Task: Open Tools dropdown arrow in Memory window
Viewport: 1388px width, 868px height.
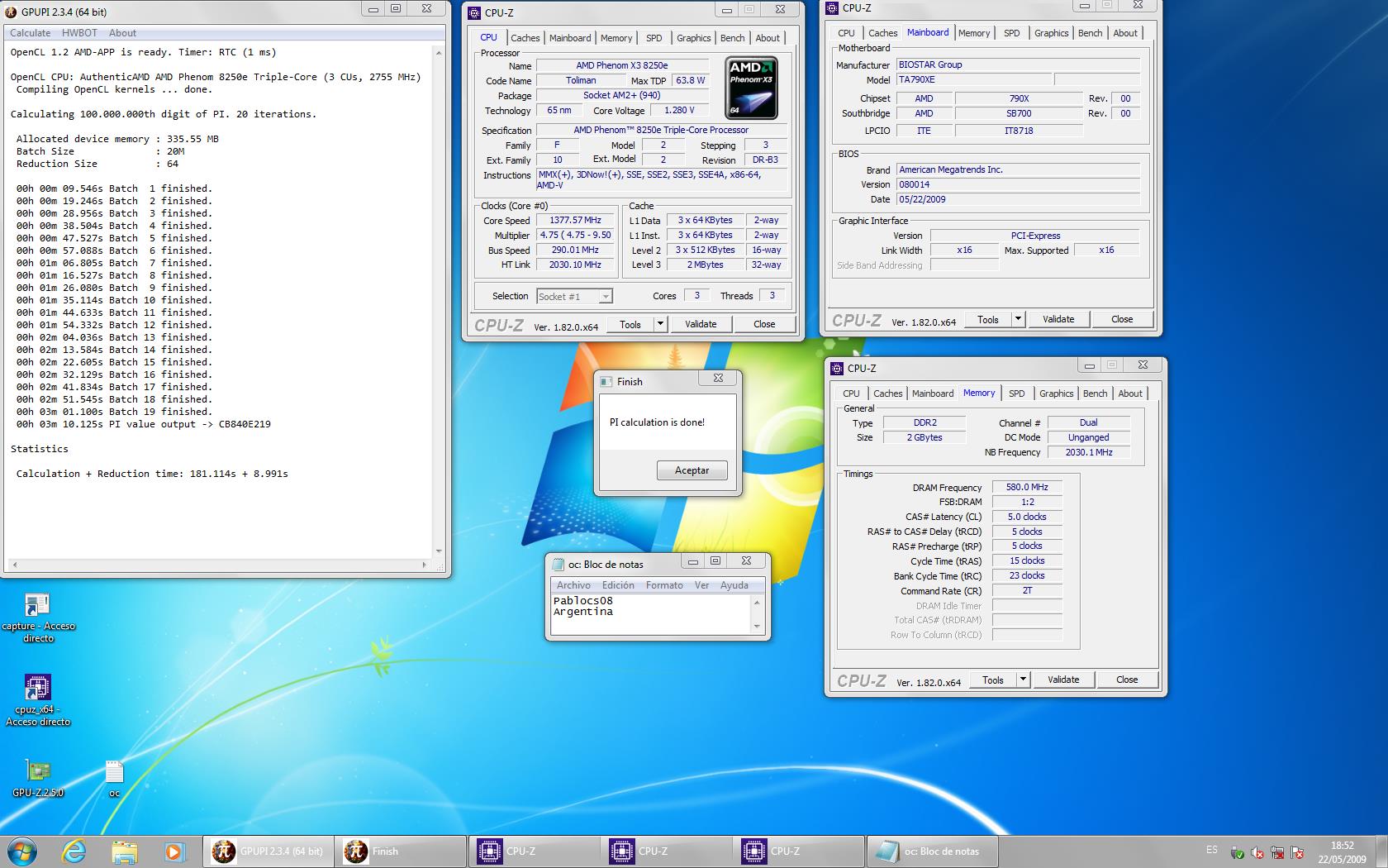Action: (x=1023, y=680)
